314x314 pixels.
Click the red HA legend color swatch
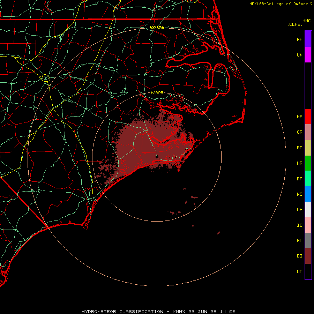pyautogui.click(x=308, y=117)
